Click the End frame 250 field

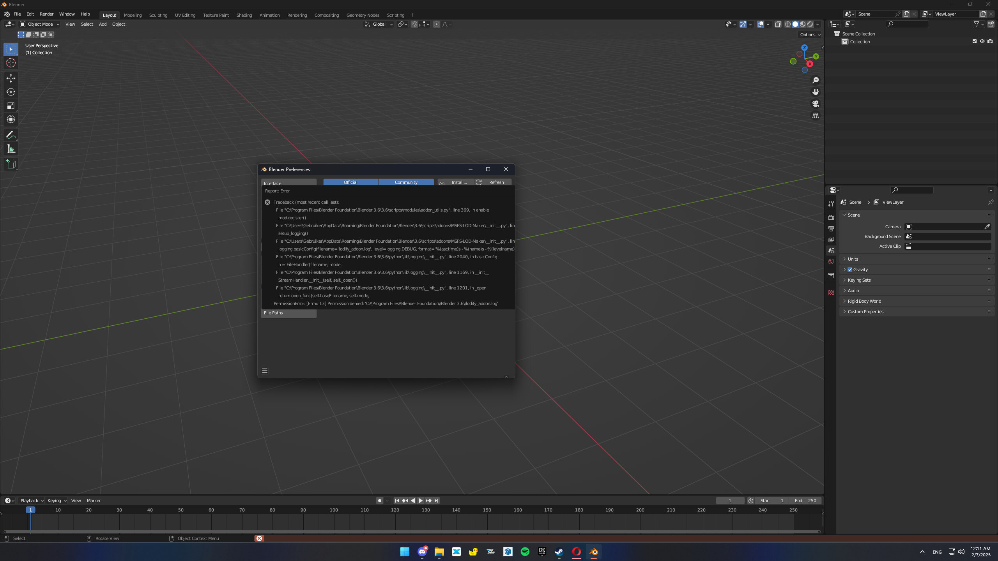tap(805, 501)
